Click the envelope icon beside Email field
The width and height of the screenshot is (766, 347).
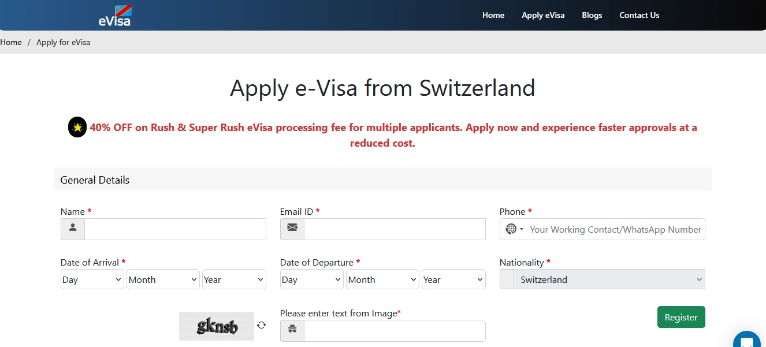pos(292,229)
